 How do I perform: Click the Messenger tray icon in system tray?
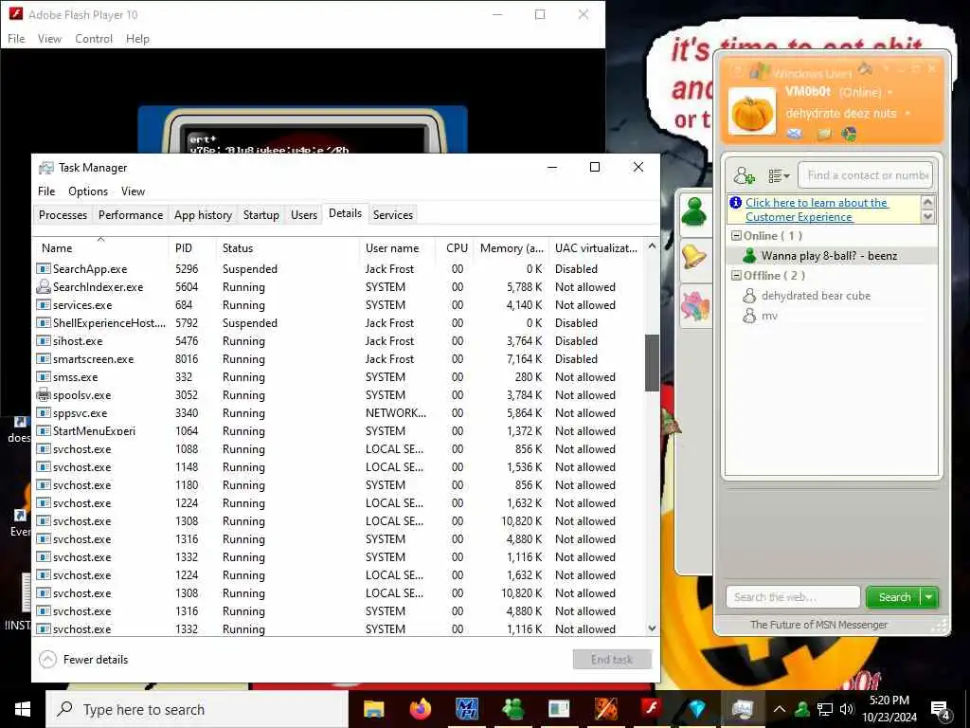click(x=802, y=709)
